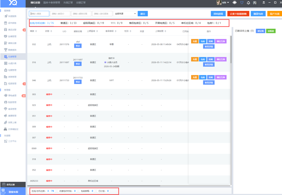This screenshot has height=195, width=282.
Task: Open 包間管理 house icon
Action: click(5, 70)
